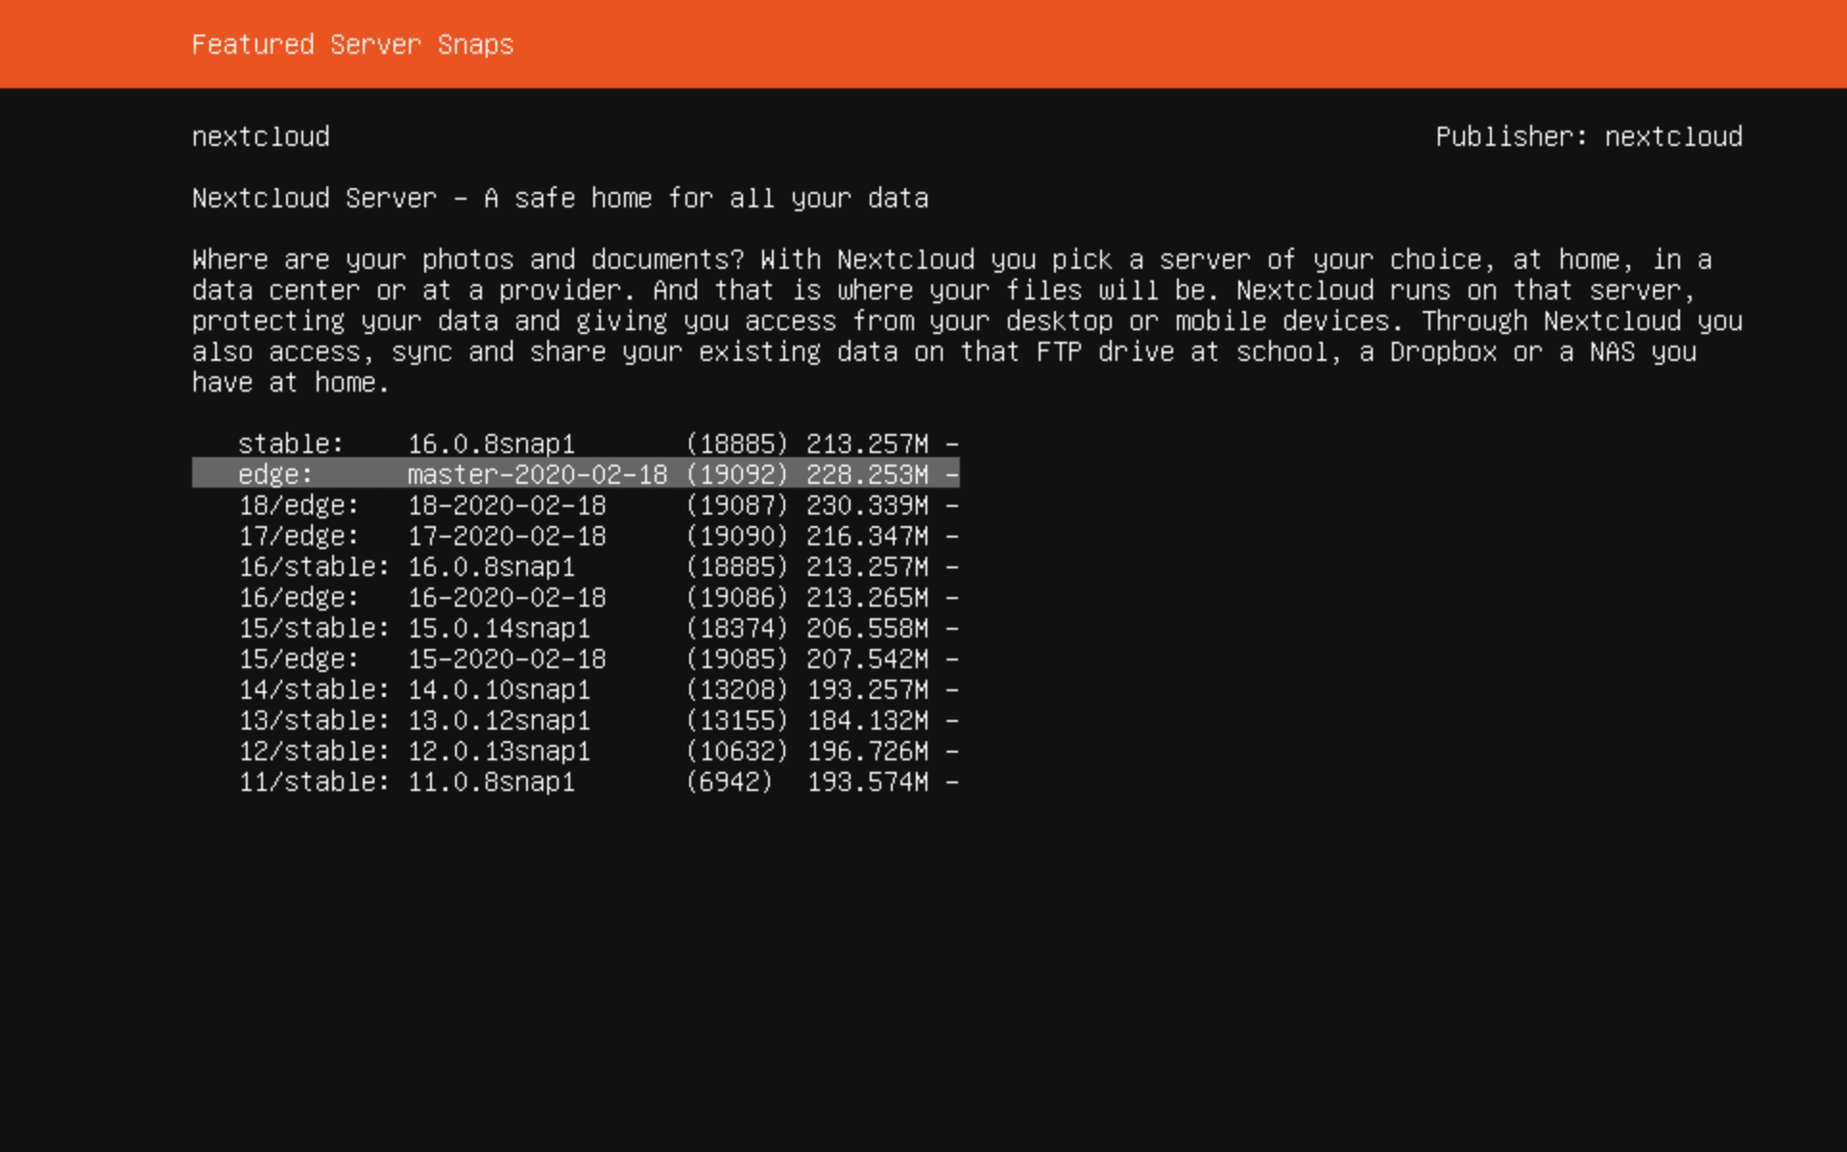Select the 16/stable channel
This screenshot has height=1152, width=1847.
[x=576, y=566]
